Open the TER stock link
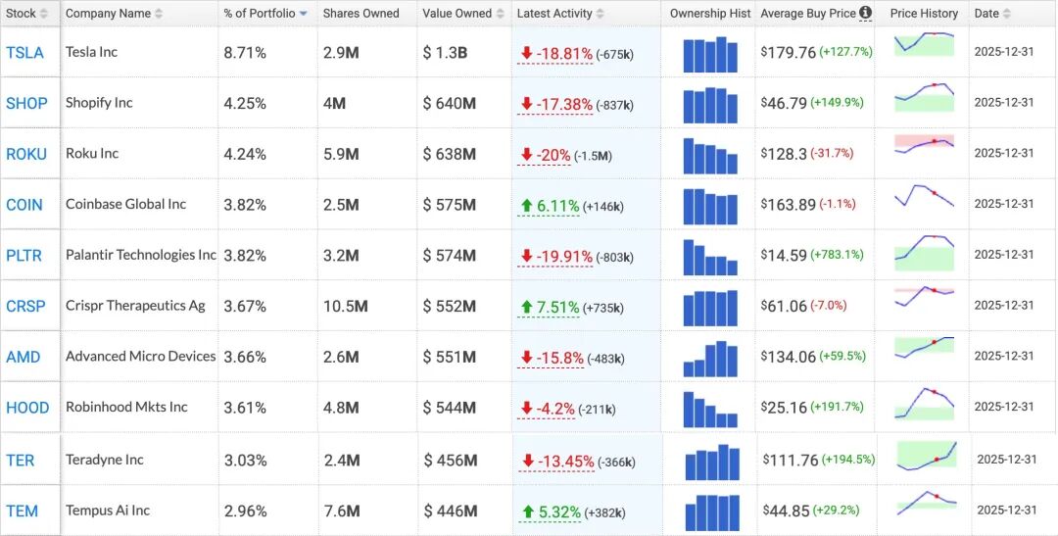Screen dimensions: 1058x536 coord(21,461)
